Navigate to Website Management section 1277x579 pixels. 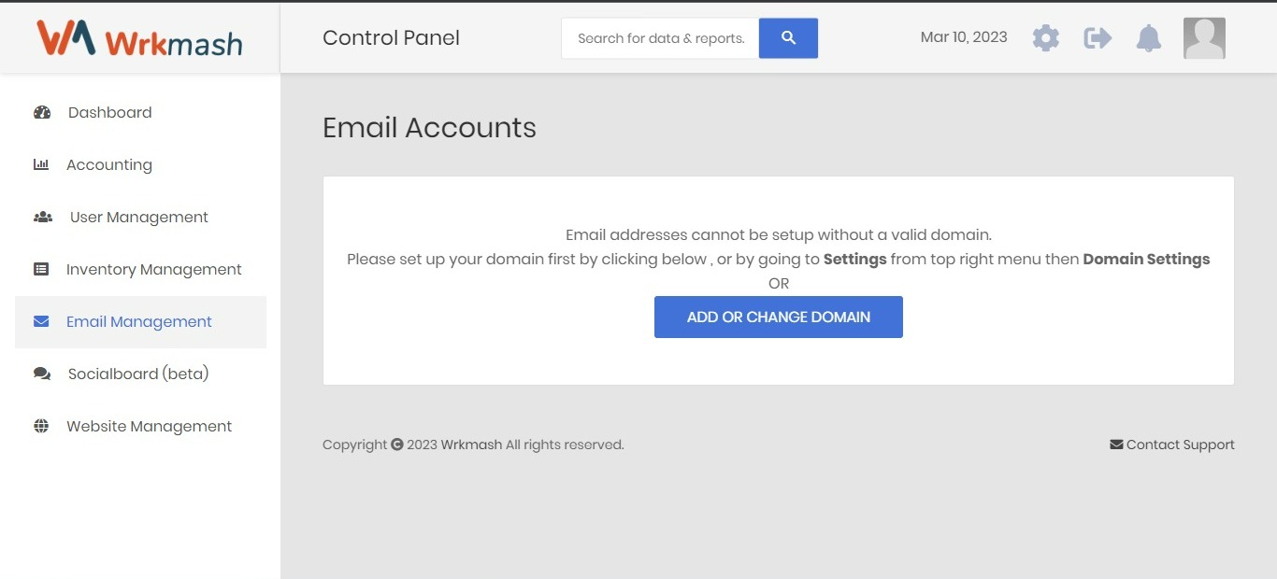tap(149, 427)
